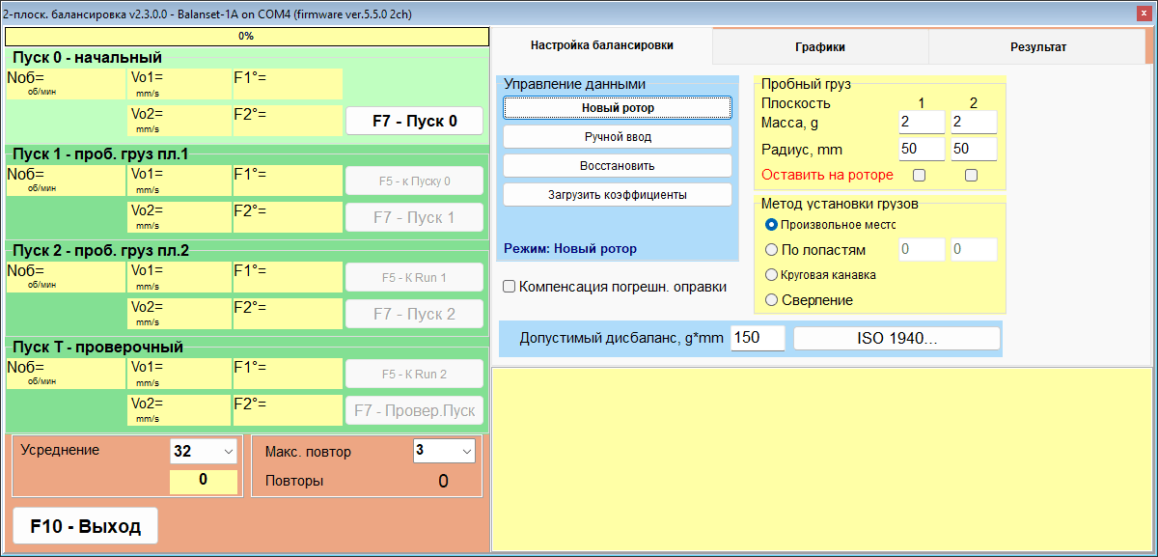Edit trial mass field for plane 2
The height and width of the screenshot is (557, 1158).
(973, 122)
